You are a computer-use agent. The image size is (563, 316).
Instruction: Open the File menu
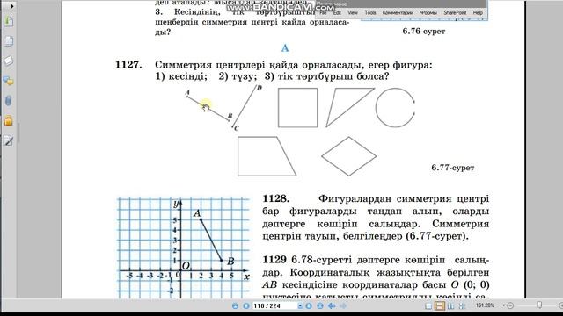(x=323, y=12)
